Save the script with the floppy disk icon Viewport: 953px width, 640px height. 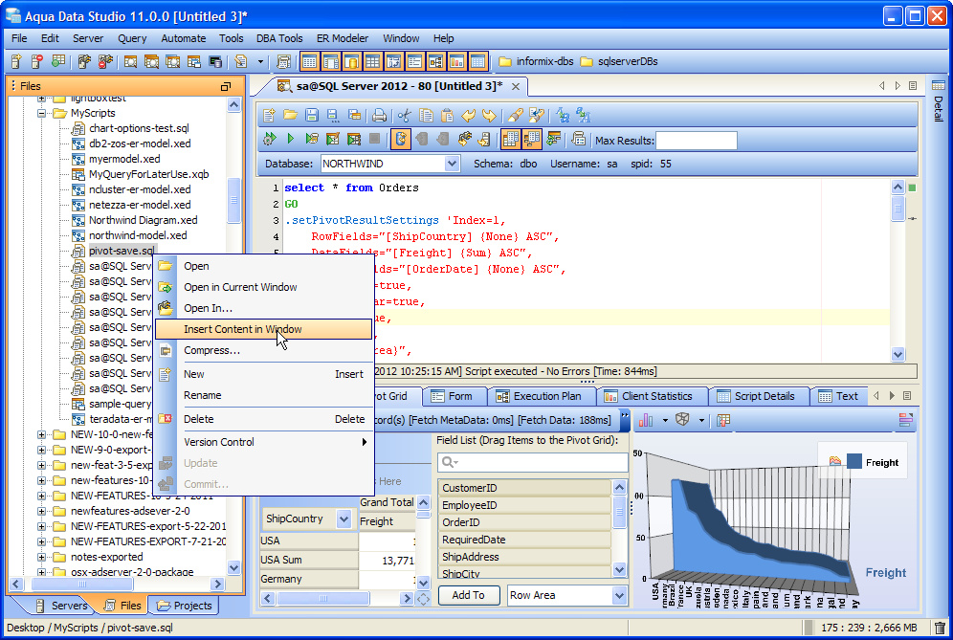tap(312, 115)
